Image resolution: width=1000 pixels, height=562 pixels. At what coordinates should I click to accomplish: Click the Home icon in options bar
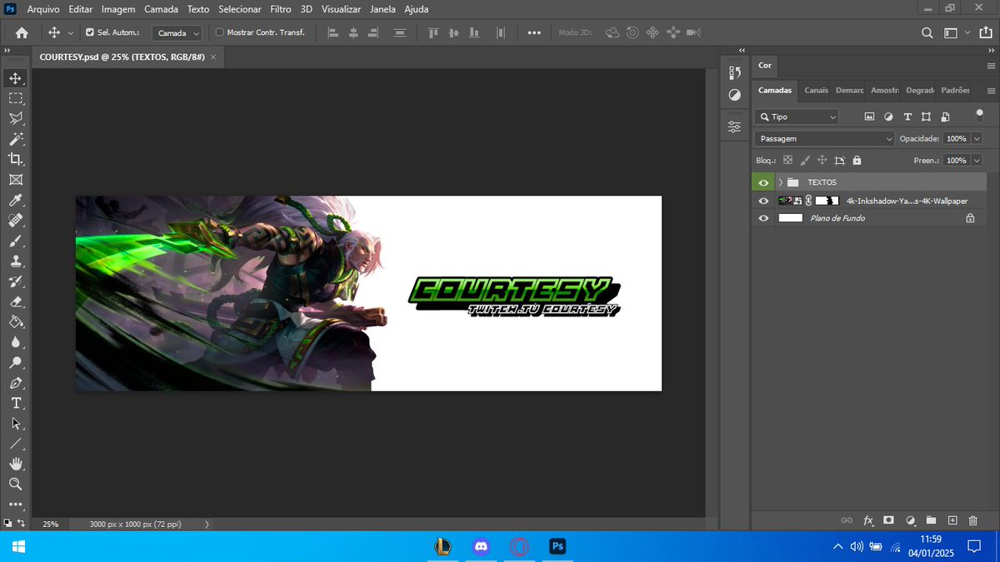point(22,32)
